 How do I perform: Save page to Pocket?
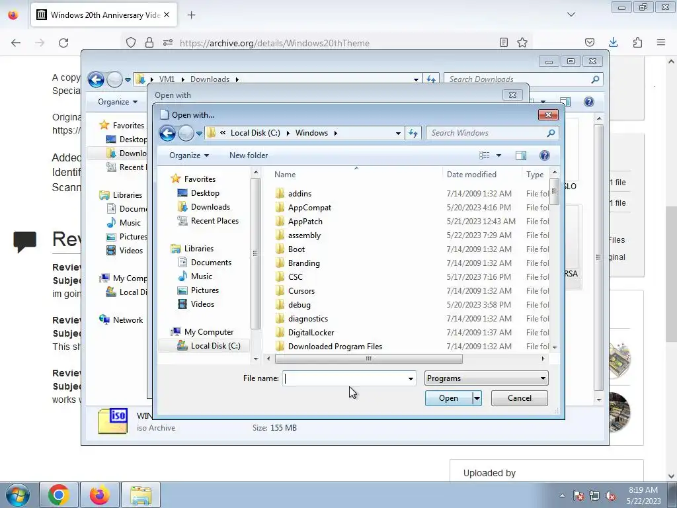pyautogui.click(x=589, y=42)
